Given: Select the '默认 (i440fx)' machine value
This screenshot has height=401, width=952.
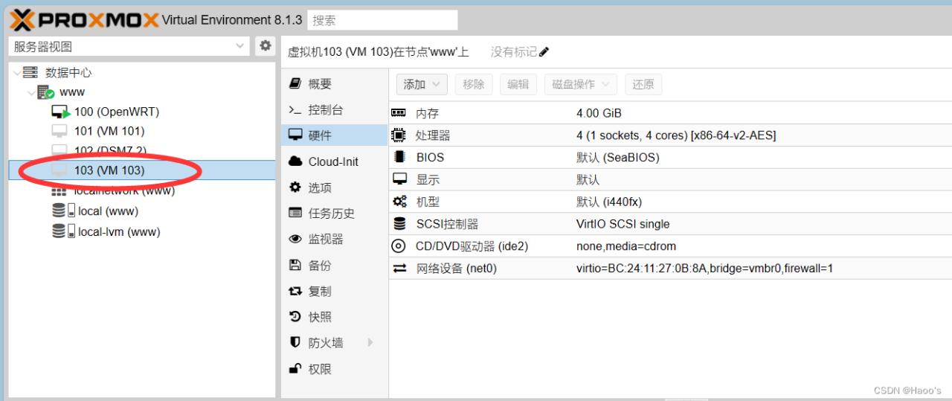Looking at the screenshot, I should pos(609,202).
